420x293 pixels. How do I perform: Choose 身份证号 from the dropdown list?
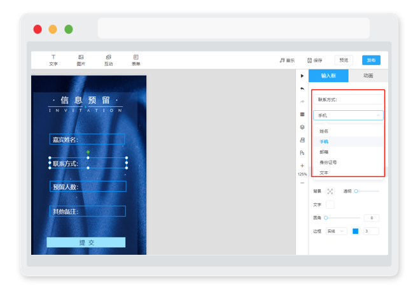(x=348, y=162)
